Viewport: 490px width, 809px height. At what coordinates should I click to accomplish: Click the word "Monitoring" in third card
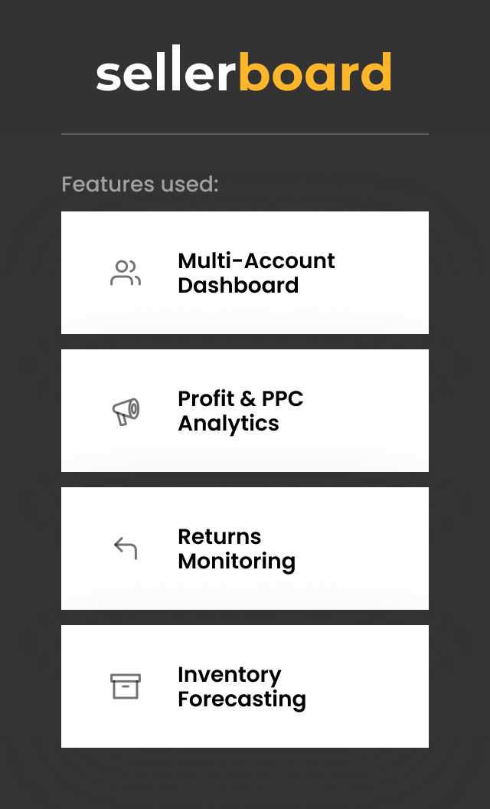pos(237,561)
